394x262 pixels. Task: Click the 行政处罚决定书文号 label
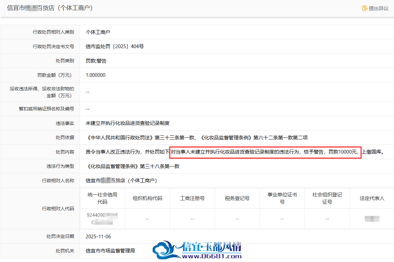click(x=53, y=46)
